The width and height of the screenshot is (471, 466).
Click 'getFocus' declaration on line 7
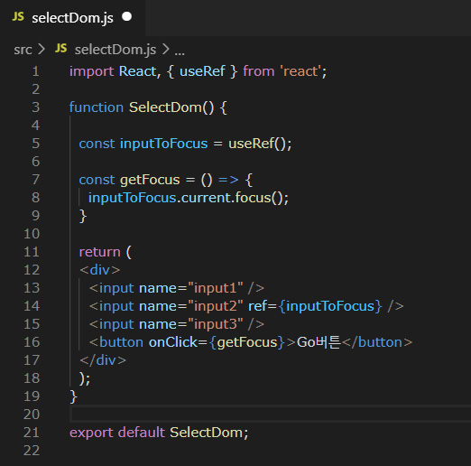150,180
